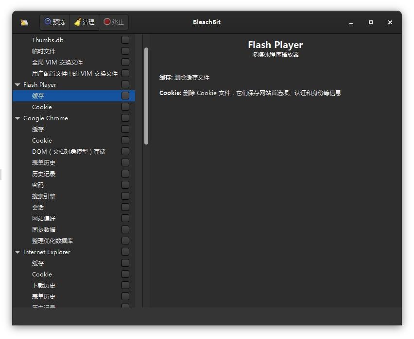This screenshot has height=339, width=414.
Task: Click the cleaner list vertical scrollbar
Action: tap(146, 96)
